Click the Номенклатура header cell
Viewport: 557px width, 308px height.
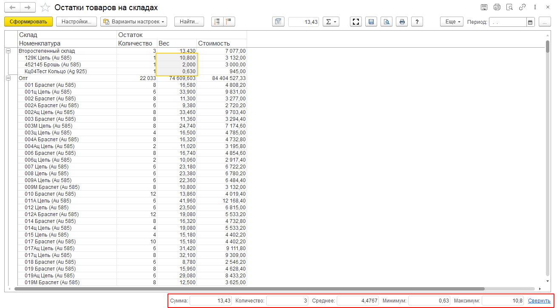click(67, 43)
